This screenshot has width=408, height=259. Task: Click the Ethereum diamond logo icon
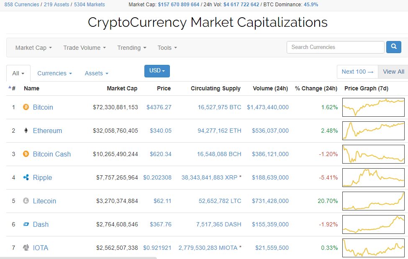point(26,131)
